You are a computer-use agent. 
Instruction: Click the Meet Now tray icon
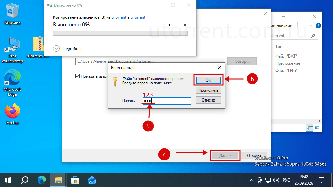point(260,181)
